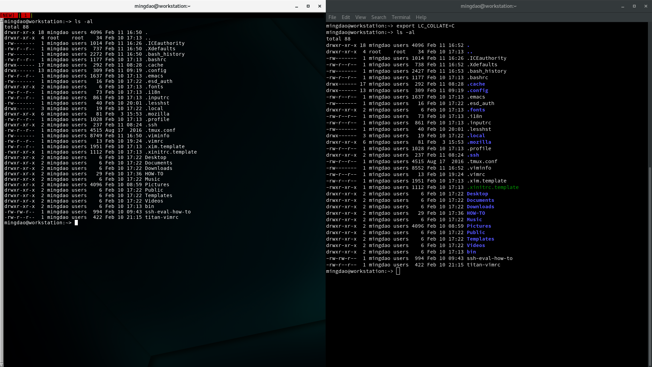Open the View menu in right terminal
The image size is (652, 367).
click(x=360, y=17)
